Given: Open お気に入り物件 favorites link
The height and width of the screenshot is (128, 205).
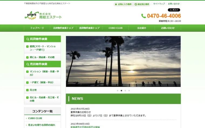Looking at the screenshot, I should 125,4.
